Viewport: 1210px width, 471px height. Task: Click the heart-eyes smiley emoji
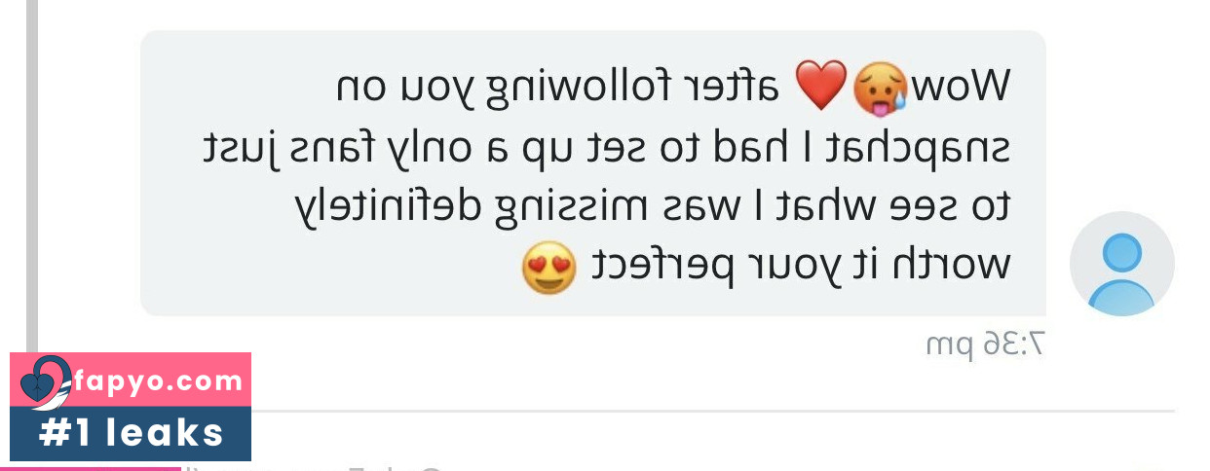[548, 267]
